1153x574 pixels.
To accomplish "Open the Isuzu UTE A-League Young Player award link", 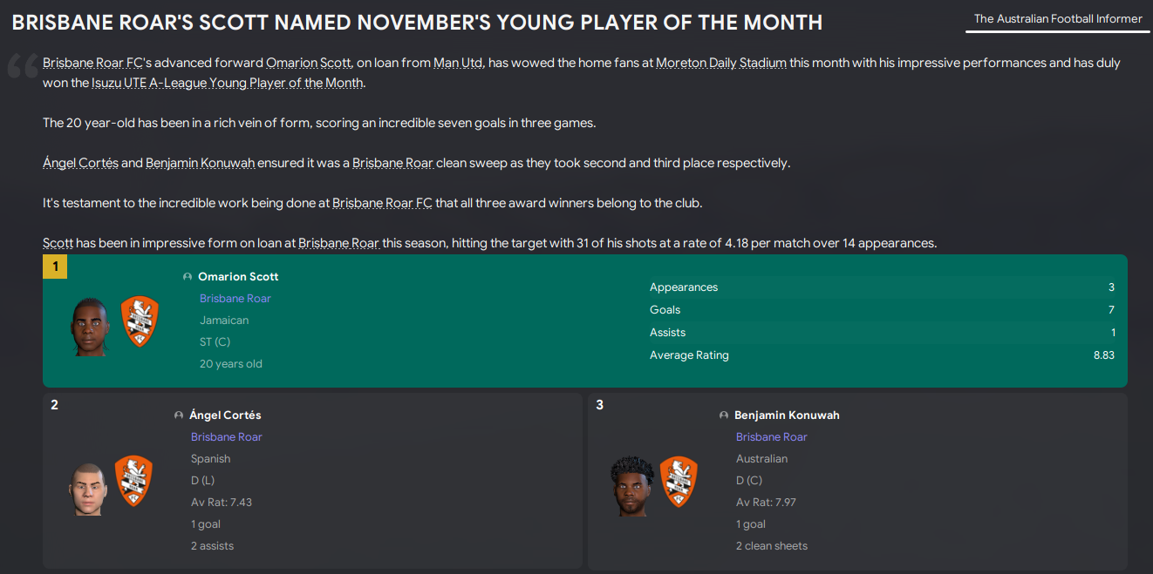I will tap(228, 83).
